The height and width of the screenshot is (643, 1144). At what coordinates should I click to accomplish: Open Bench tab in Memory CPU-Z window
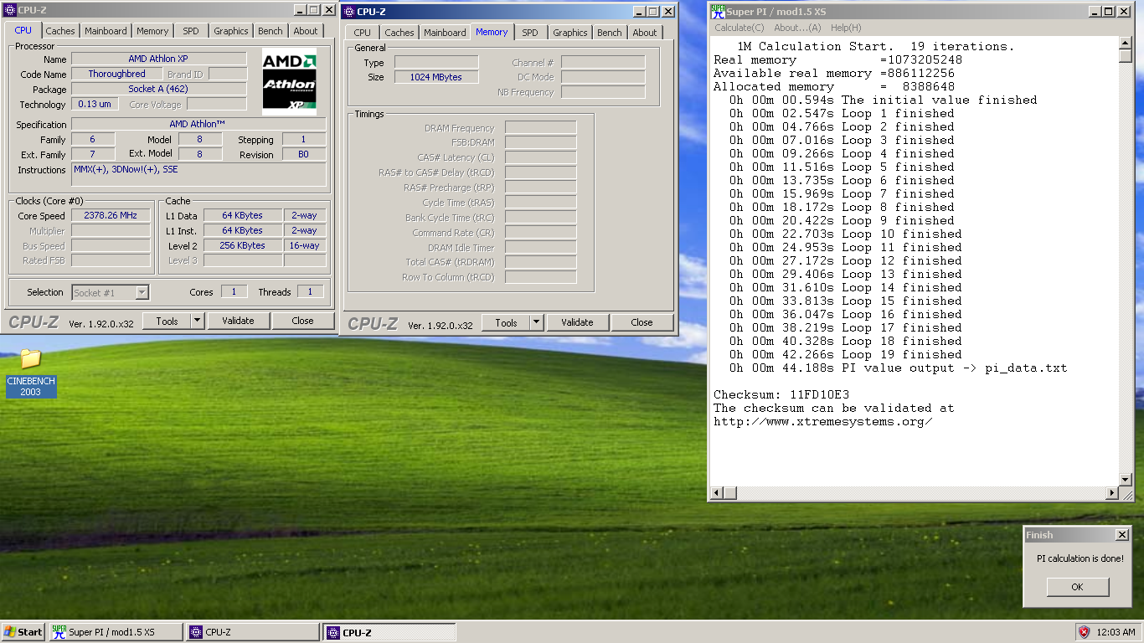pyautogui.click(x=610, y=33)
